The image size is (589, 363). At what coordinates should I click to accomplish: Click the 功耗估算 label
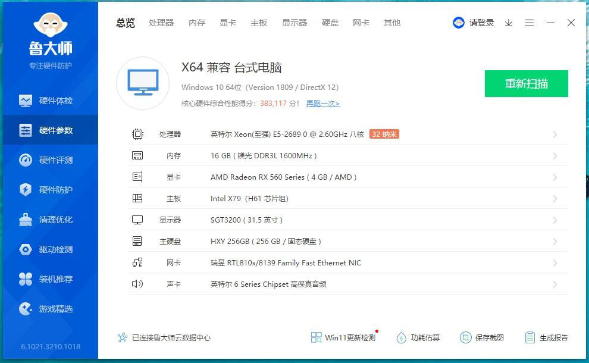(x=425, y=337)
